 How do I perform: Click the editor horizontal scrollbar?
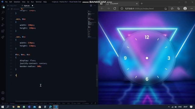click(51, 101)
